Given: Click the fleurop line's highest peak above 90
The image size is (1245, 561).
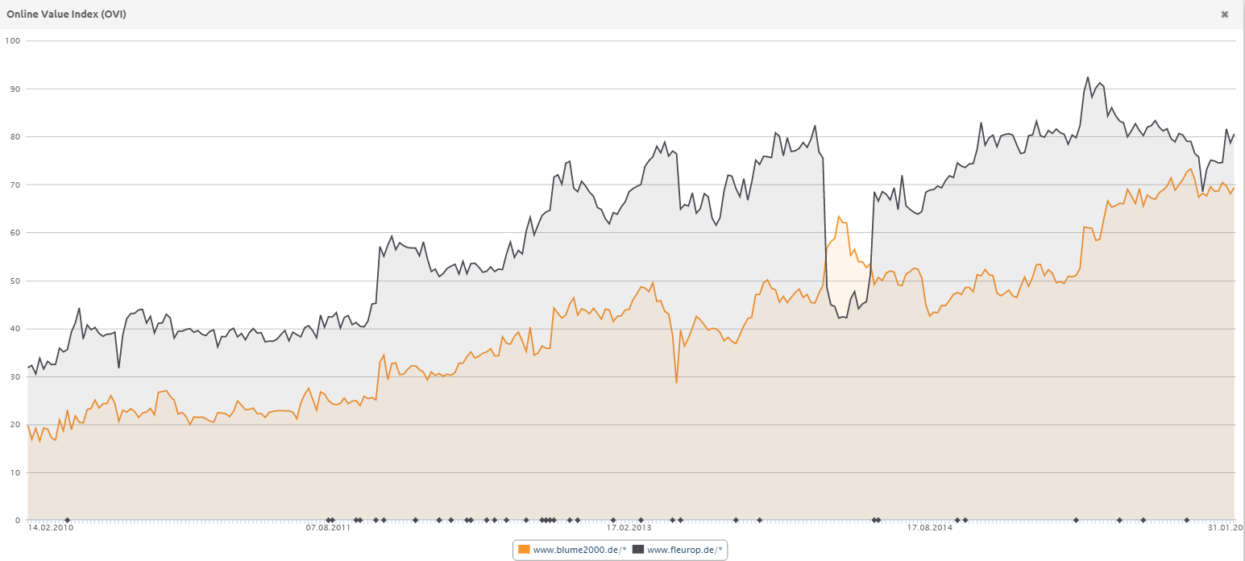Looking at the screenshot, I should tap(1087, 77).
